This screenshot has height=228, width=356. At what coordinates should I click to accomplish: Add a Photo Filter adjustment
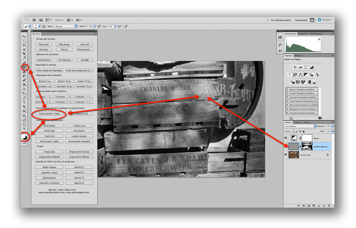[311, 74]
